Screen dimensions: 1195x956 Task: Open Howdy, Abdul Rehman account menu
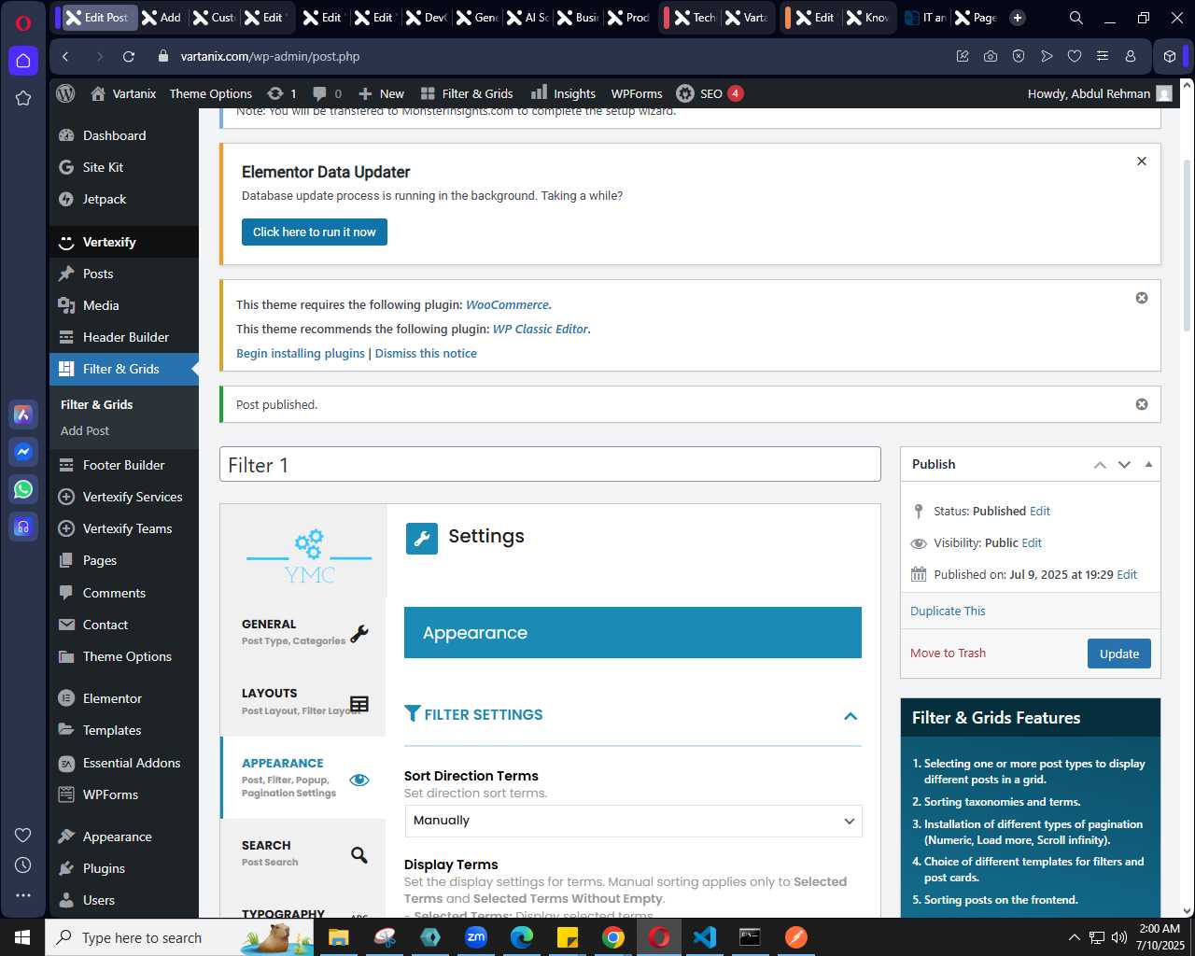pyautogui.click(x=1099, y=93)
